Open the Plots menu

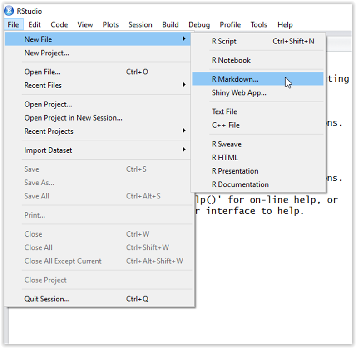pos(111,24)
